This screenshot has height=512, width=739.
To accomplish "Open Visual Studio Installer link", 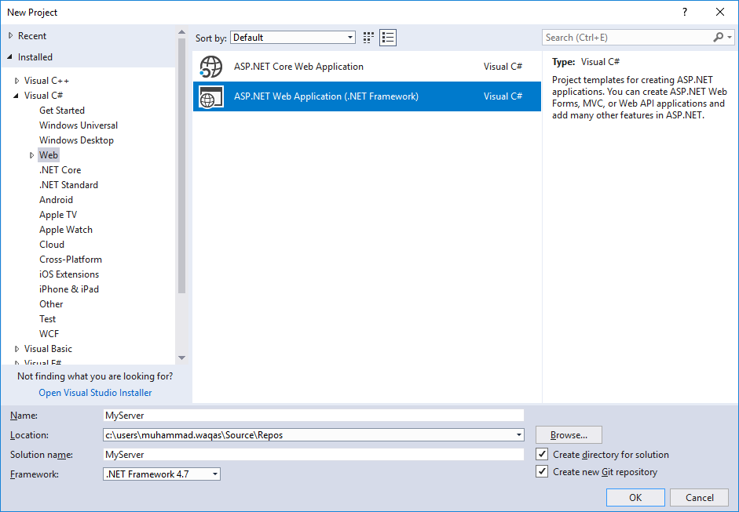I will pos(95,393).
